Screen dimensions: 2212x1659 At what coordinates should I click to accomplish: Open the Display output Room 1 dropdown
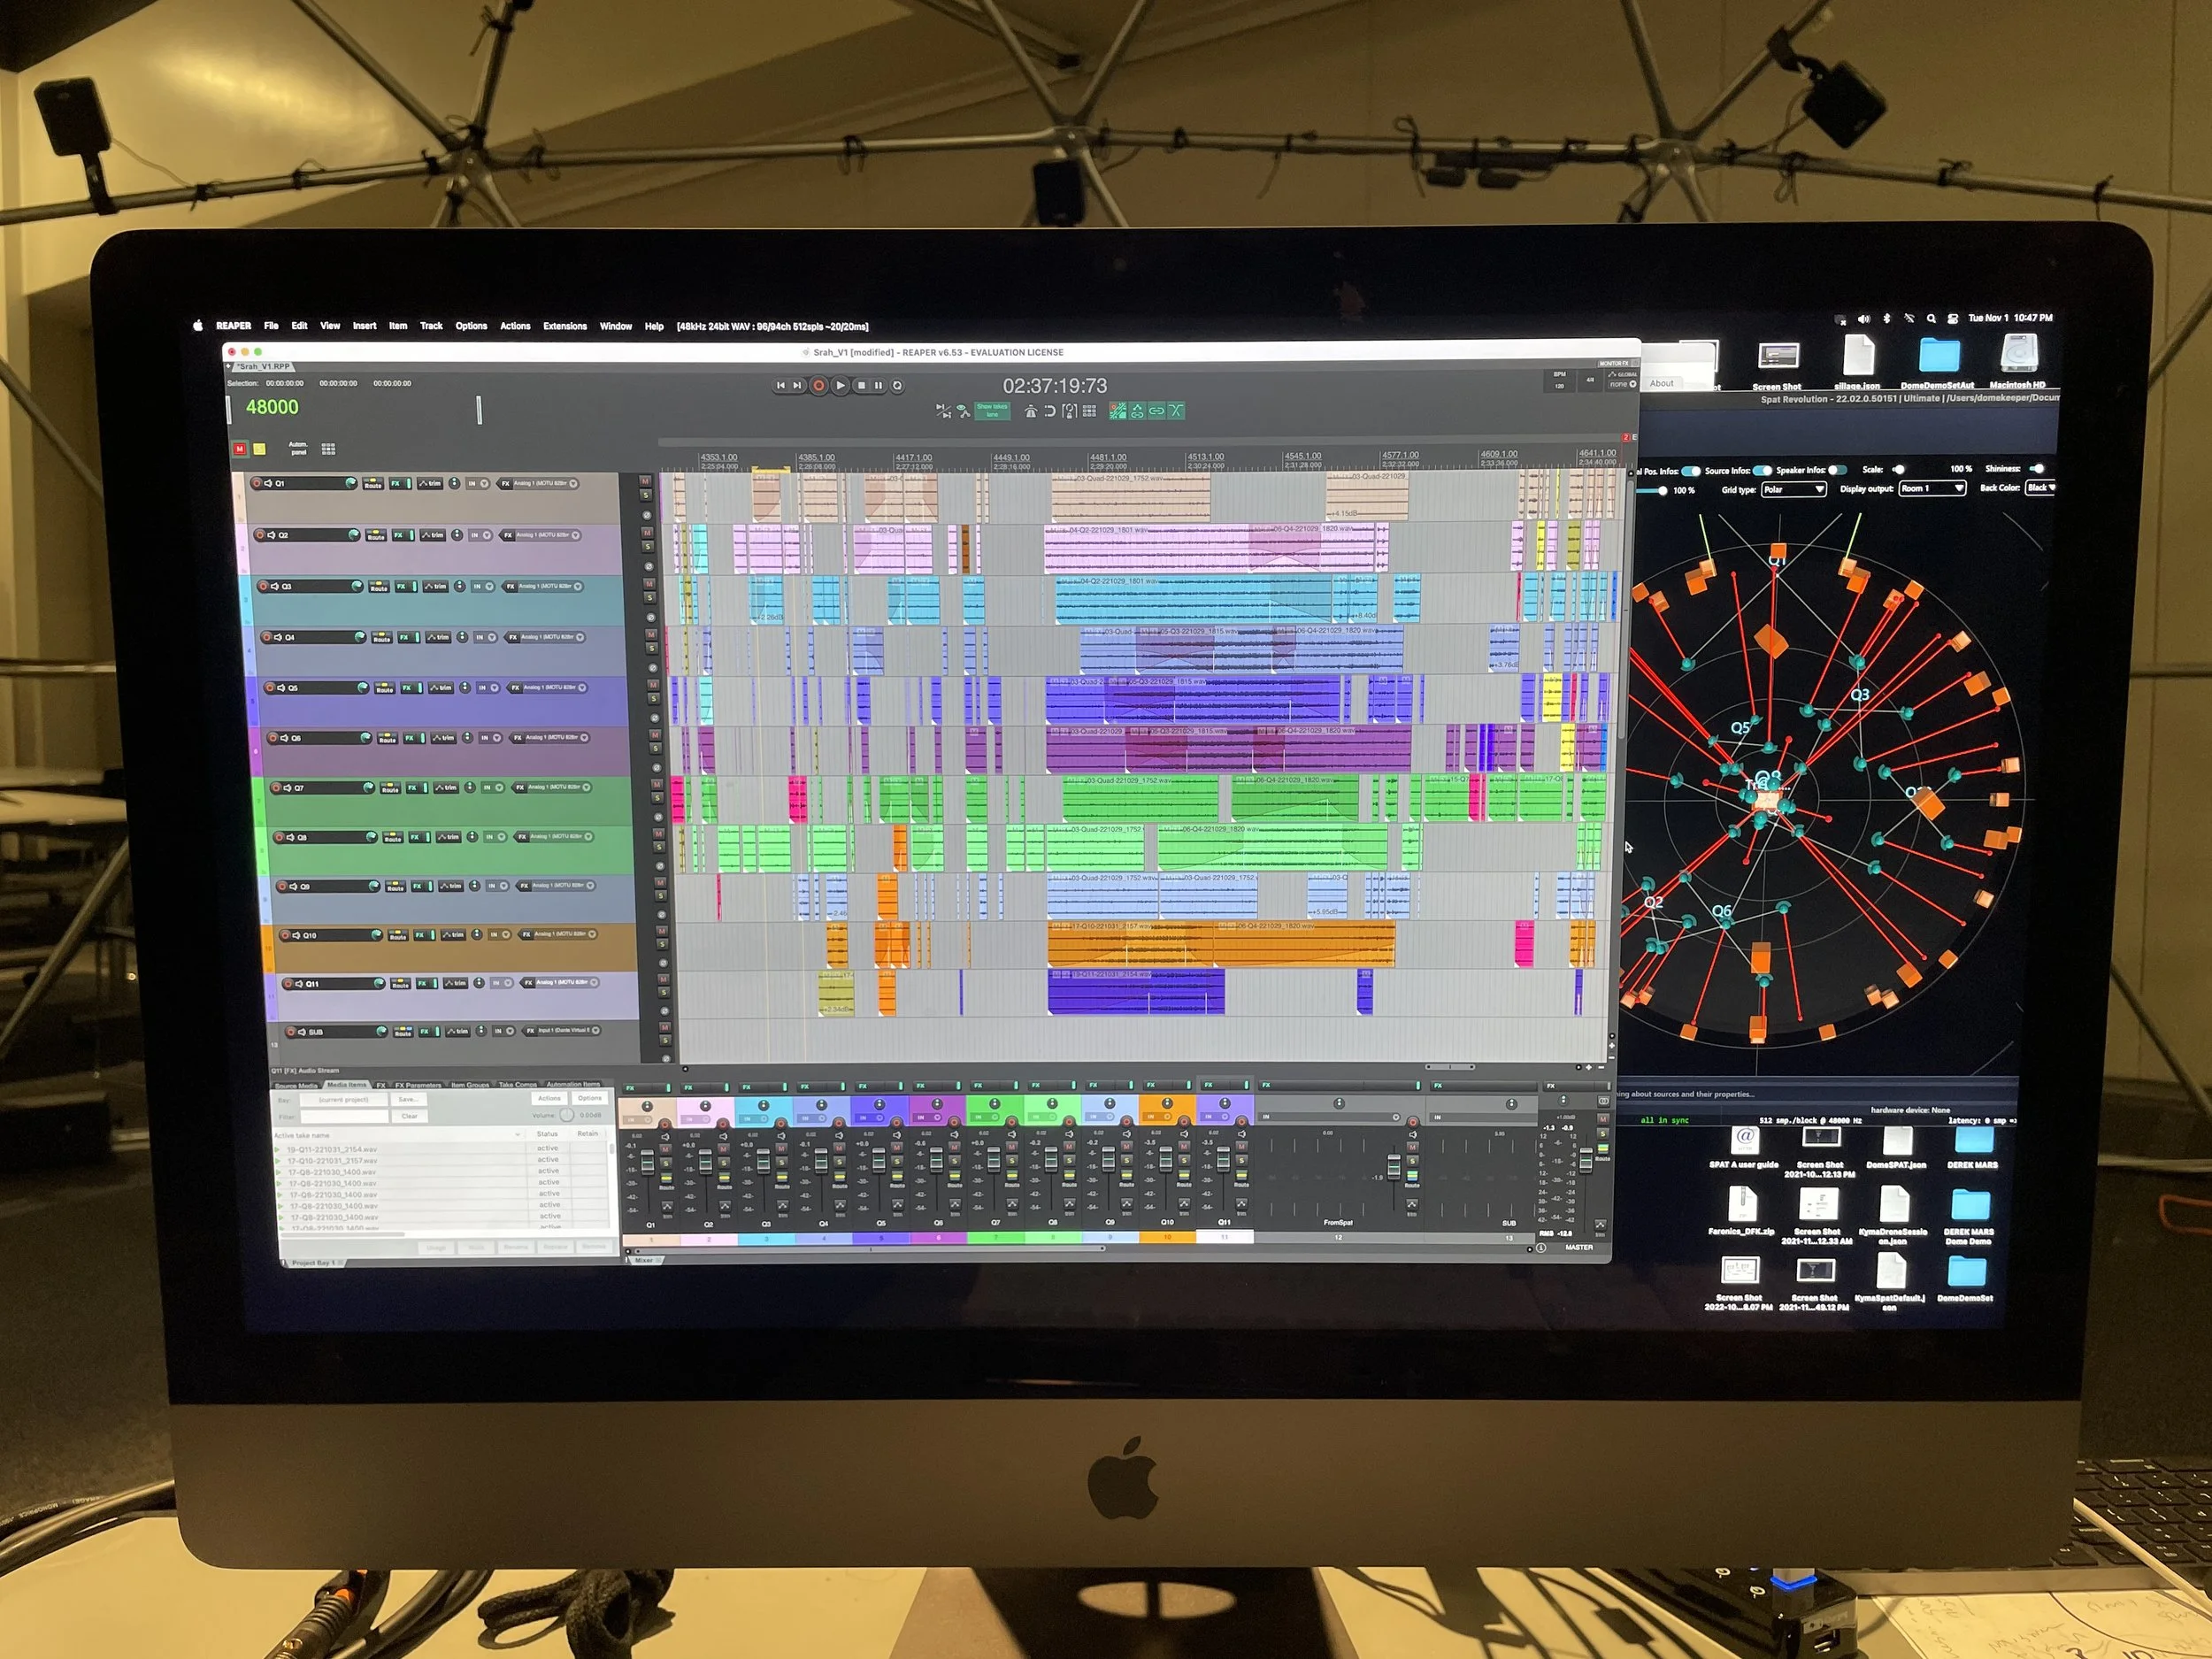tap(1932, 488)
